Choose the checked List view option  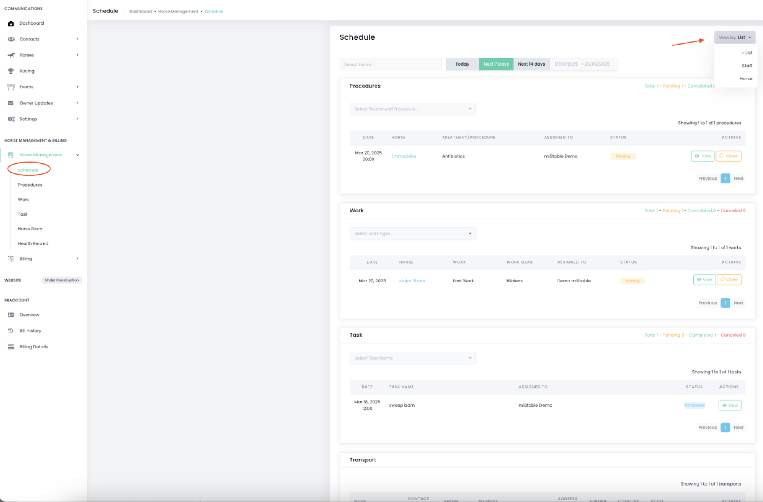point(747,53)
